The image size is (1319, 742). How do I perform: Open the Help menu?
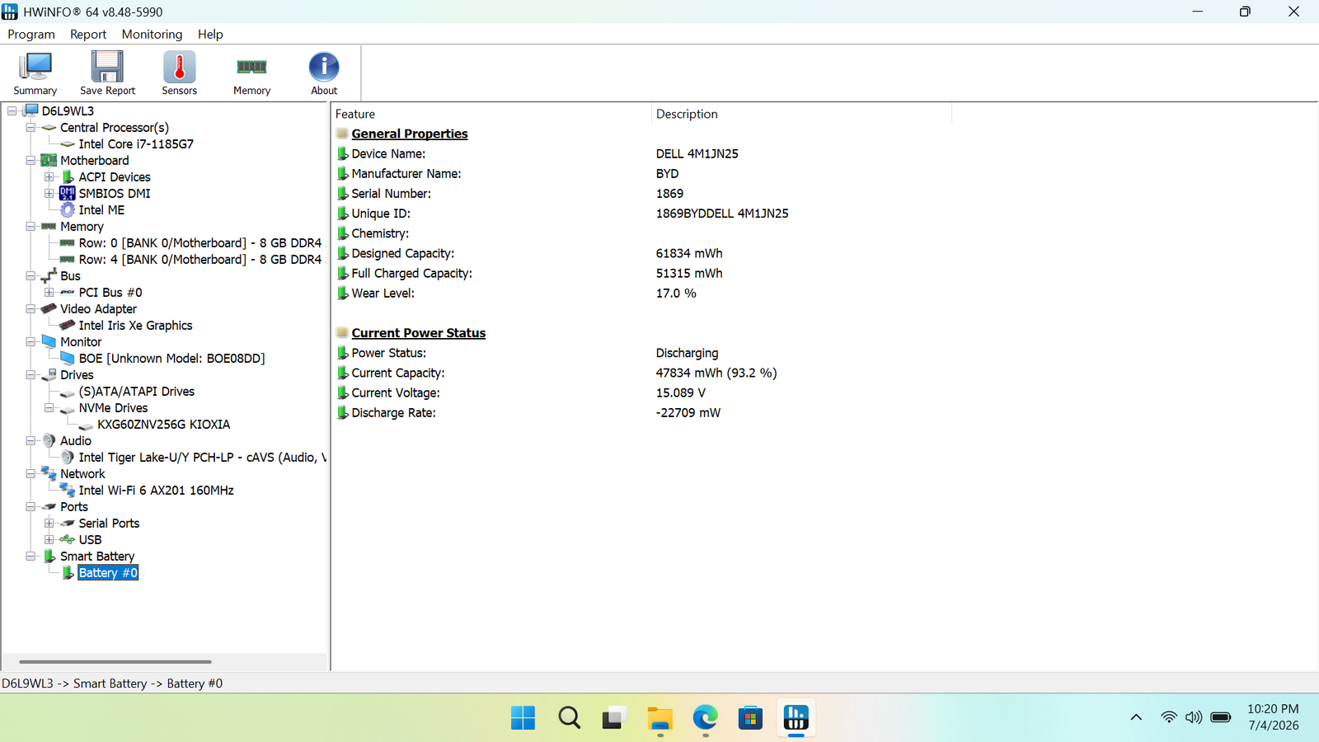(210, 35)
